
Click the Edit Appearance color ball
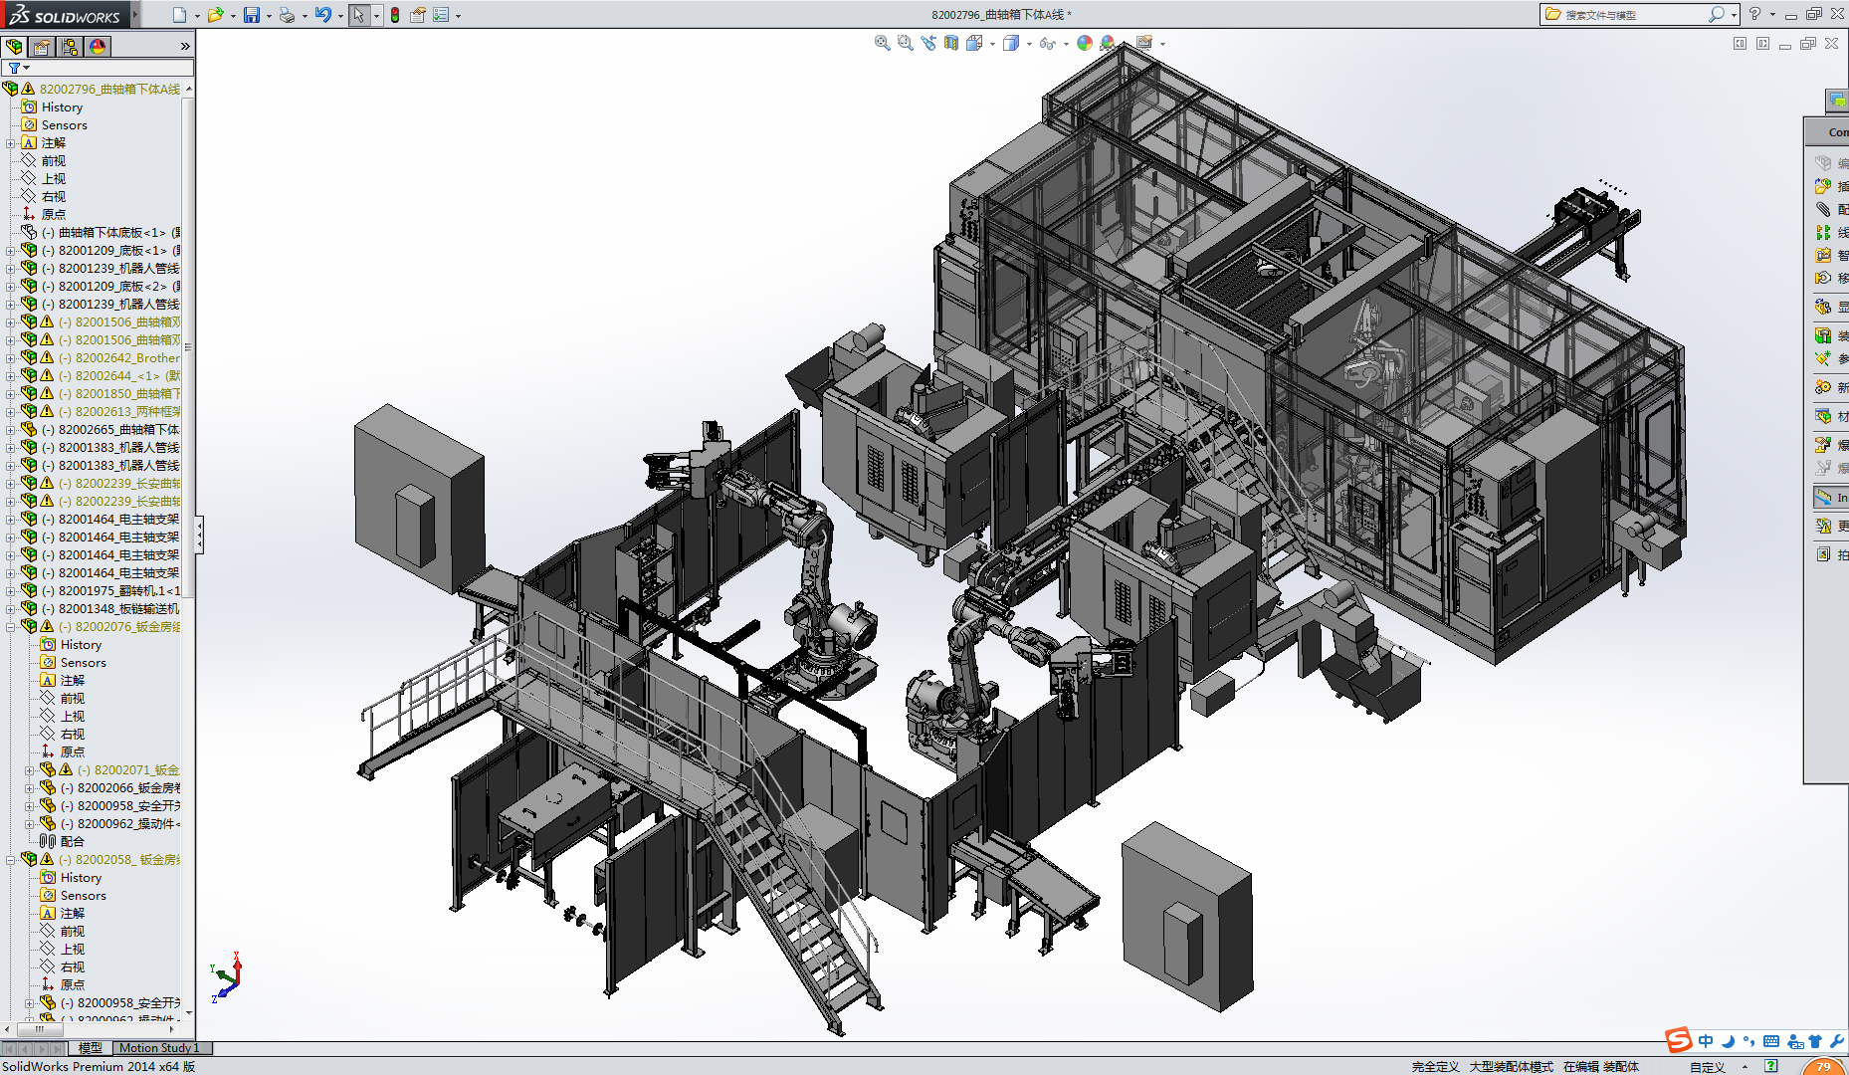click(1085, 43)
